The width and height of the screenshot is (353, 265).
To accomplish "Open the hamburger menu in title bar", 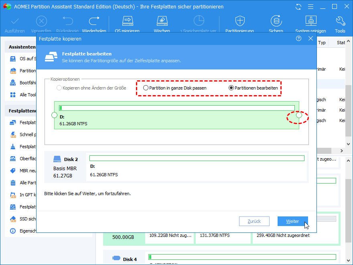I will pyautogui.click(x=310, y=7).
